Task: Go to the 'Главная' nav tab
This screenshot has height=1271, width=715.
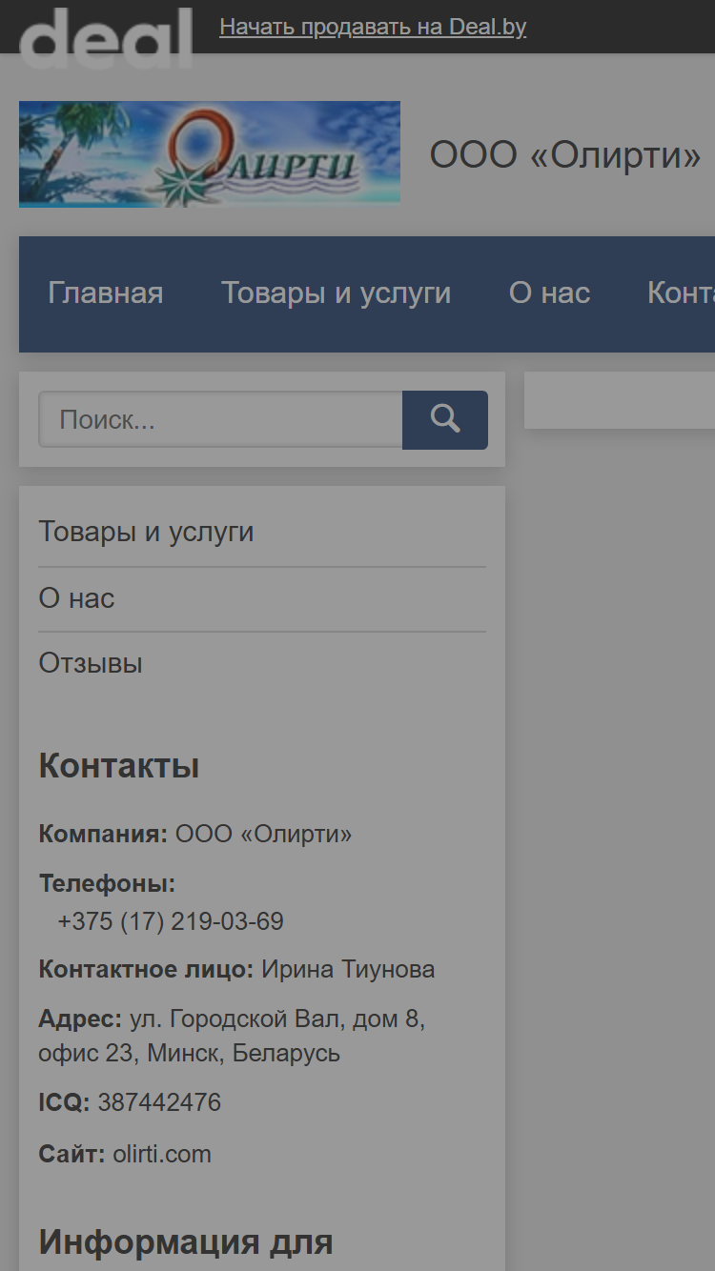Action: pyautogui.click(x=106, y=293)
